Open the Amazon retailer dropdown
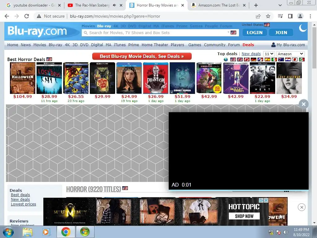The height and width of the screenshot is (238, 317). coord(290,54)
